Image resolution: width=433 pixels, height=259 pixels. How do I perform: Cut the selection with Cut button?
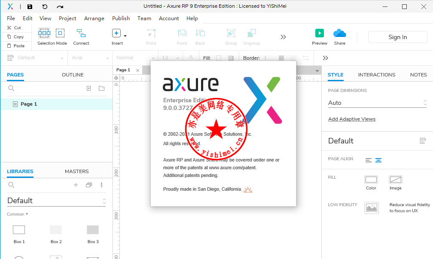tap(14, 27)
